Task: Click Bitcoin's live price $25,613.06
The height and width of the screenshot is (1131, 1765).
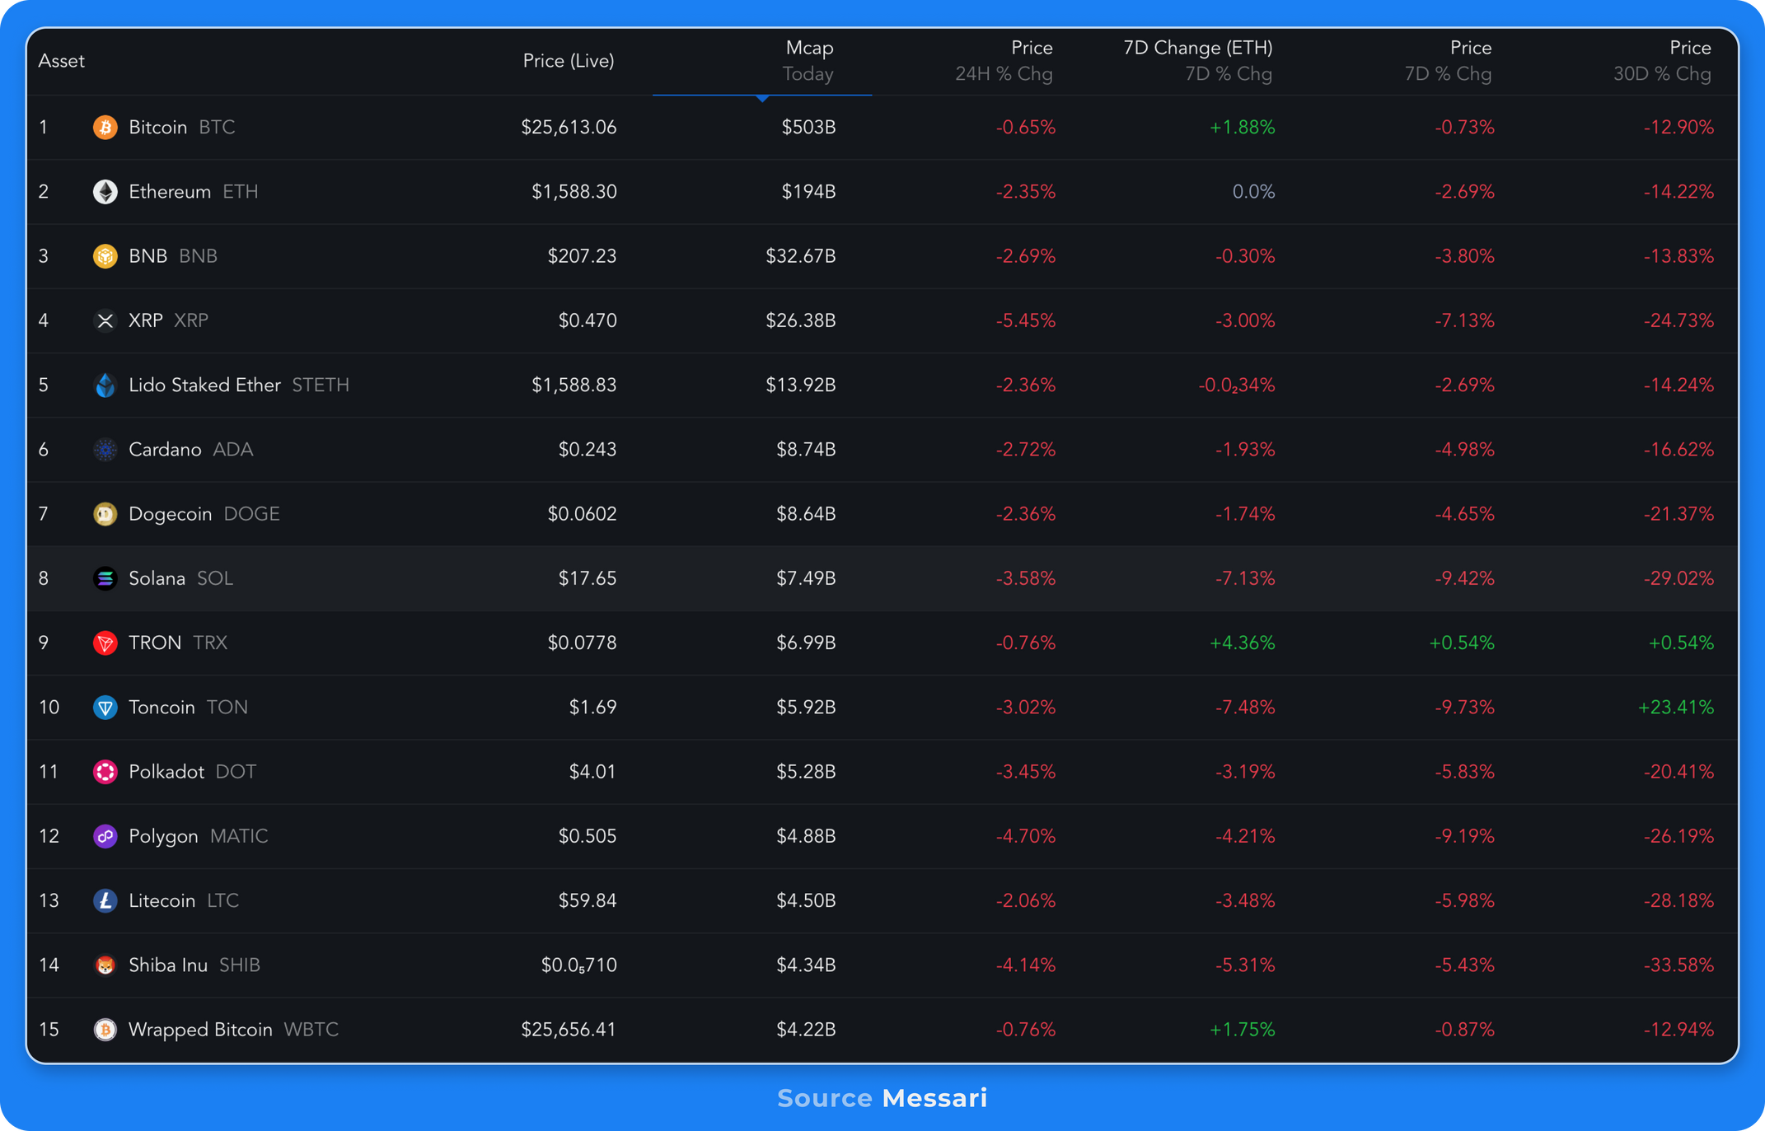Action: pyautogui.click(x=569, y=128)
